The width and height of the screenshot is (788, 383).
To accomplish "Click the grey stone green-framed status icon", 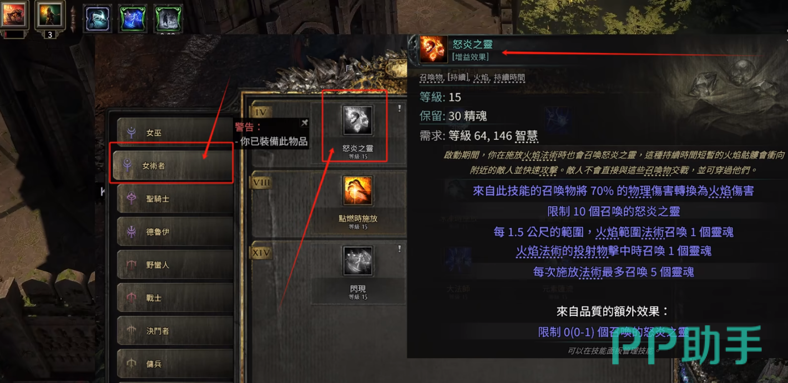I will coord(168,18).
